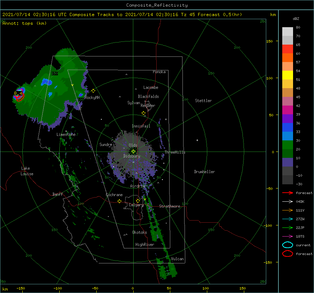This screenshot has height=293, width=314.
Task: Select the red 60-65 dBZ swatch
Action: pyautogui.click(x=287, y=49)
